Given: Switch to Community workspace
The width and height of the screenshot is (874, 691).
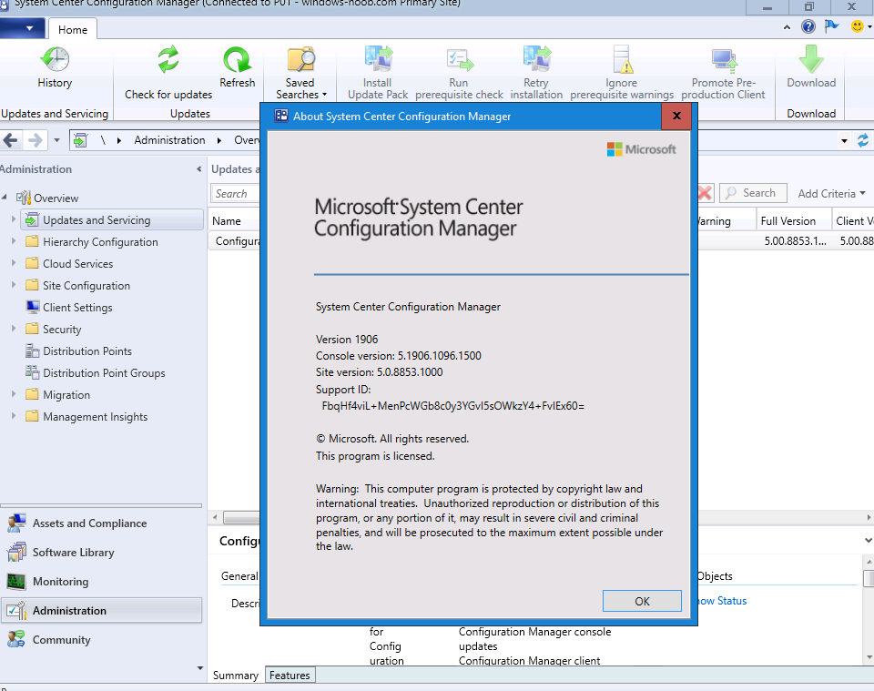Looking at the screenshot, I should point(101,640).
